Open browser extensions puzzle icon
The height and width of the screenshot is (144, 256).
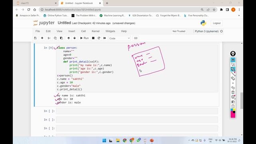[221, 10]
